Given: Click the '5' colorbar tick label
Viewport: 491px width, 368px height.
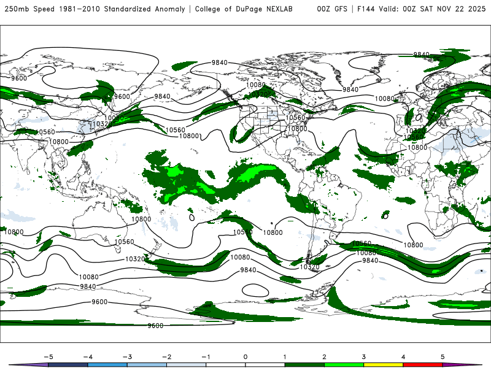Looking at the screenshot, I should pyautogui.click(x=443, y=357).
